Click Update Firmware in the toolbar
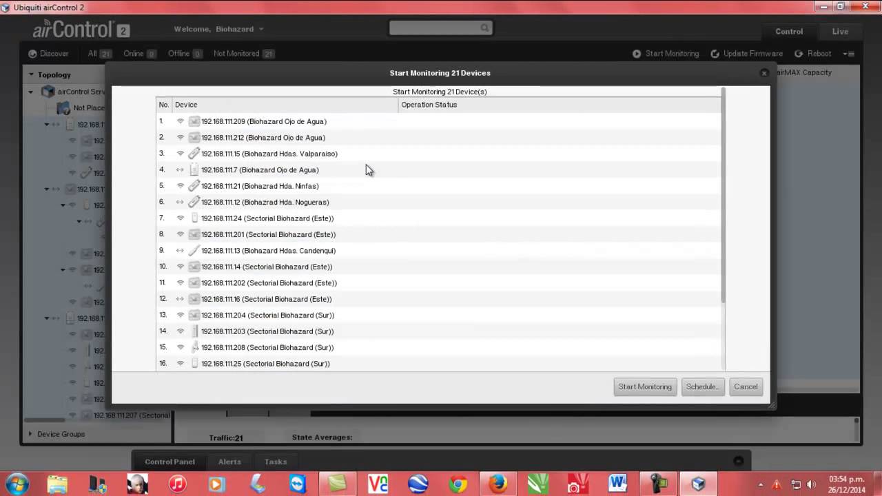The image size is (882, 496). click(747, 54)
